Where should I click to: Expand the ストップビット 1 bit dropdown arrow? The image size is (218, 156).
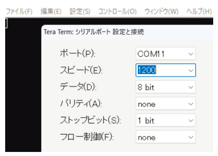click(x=191, y=121)
